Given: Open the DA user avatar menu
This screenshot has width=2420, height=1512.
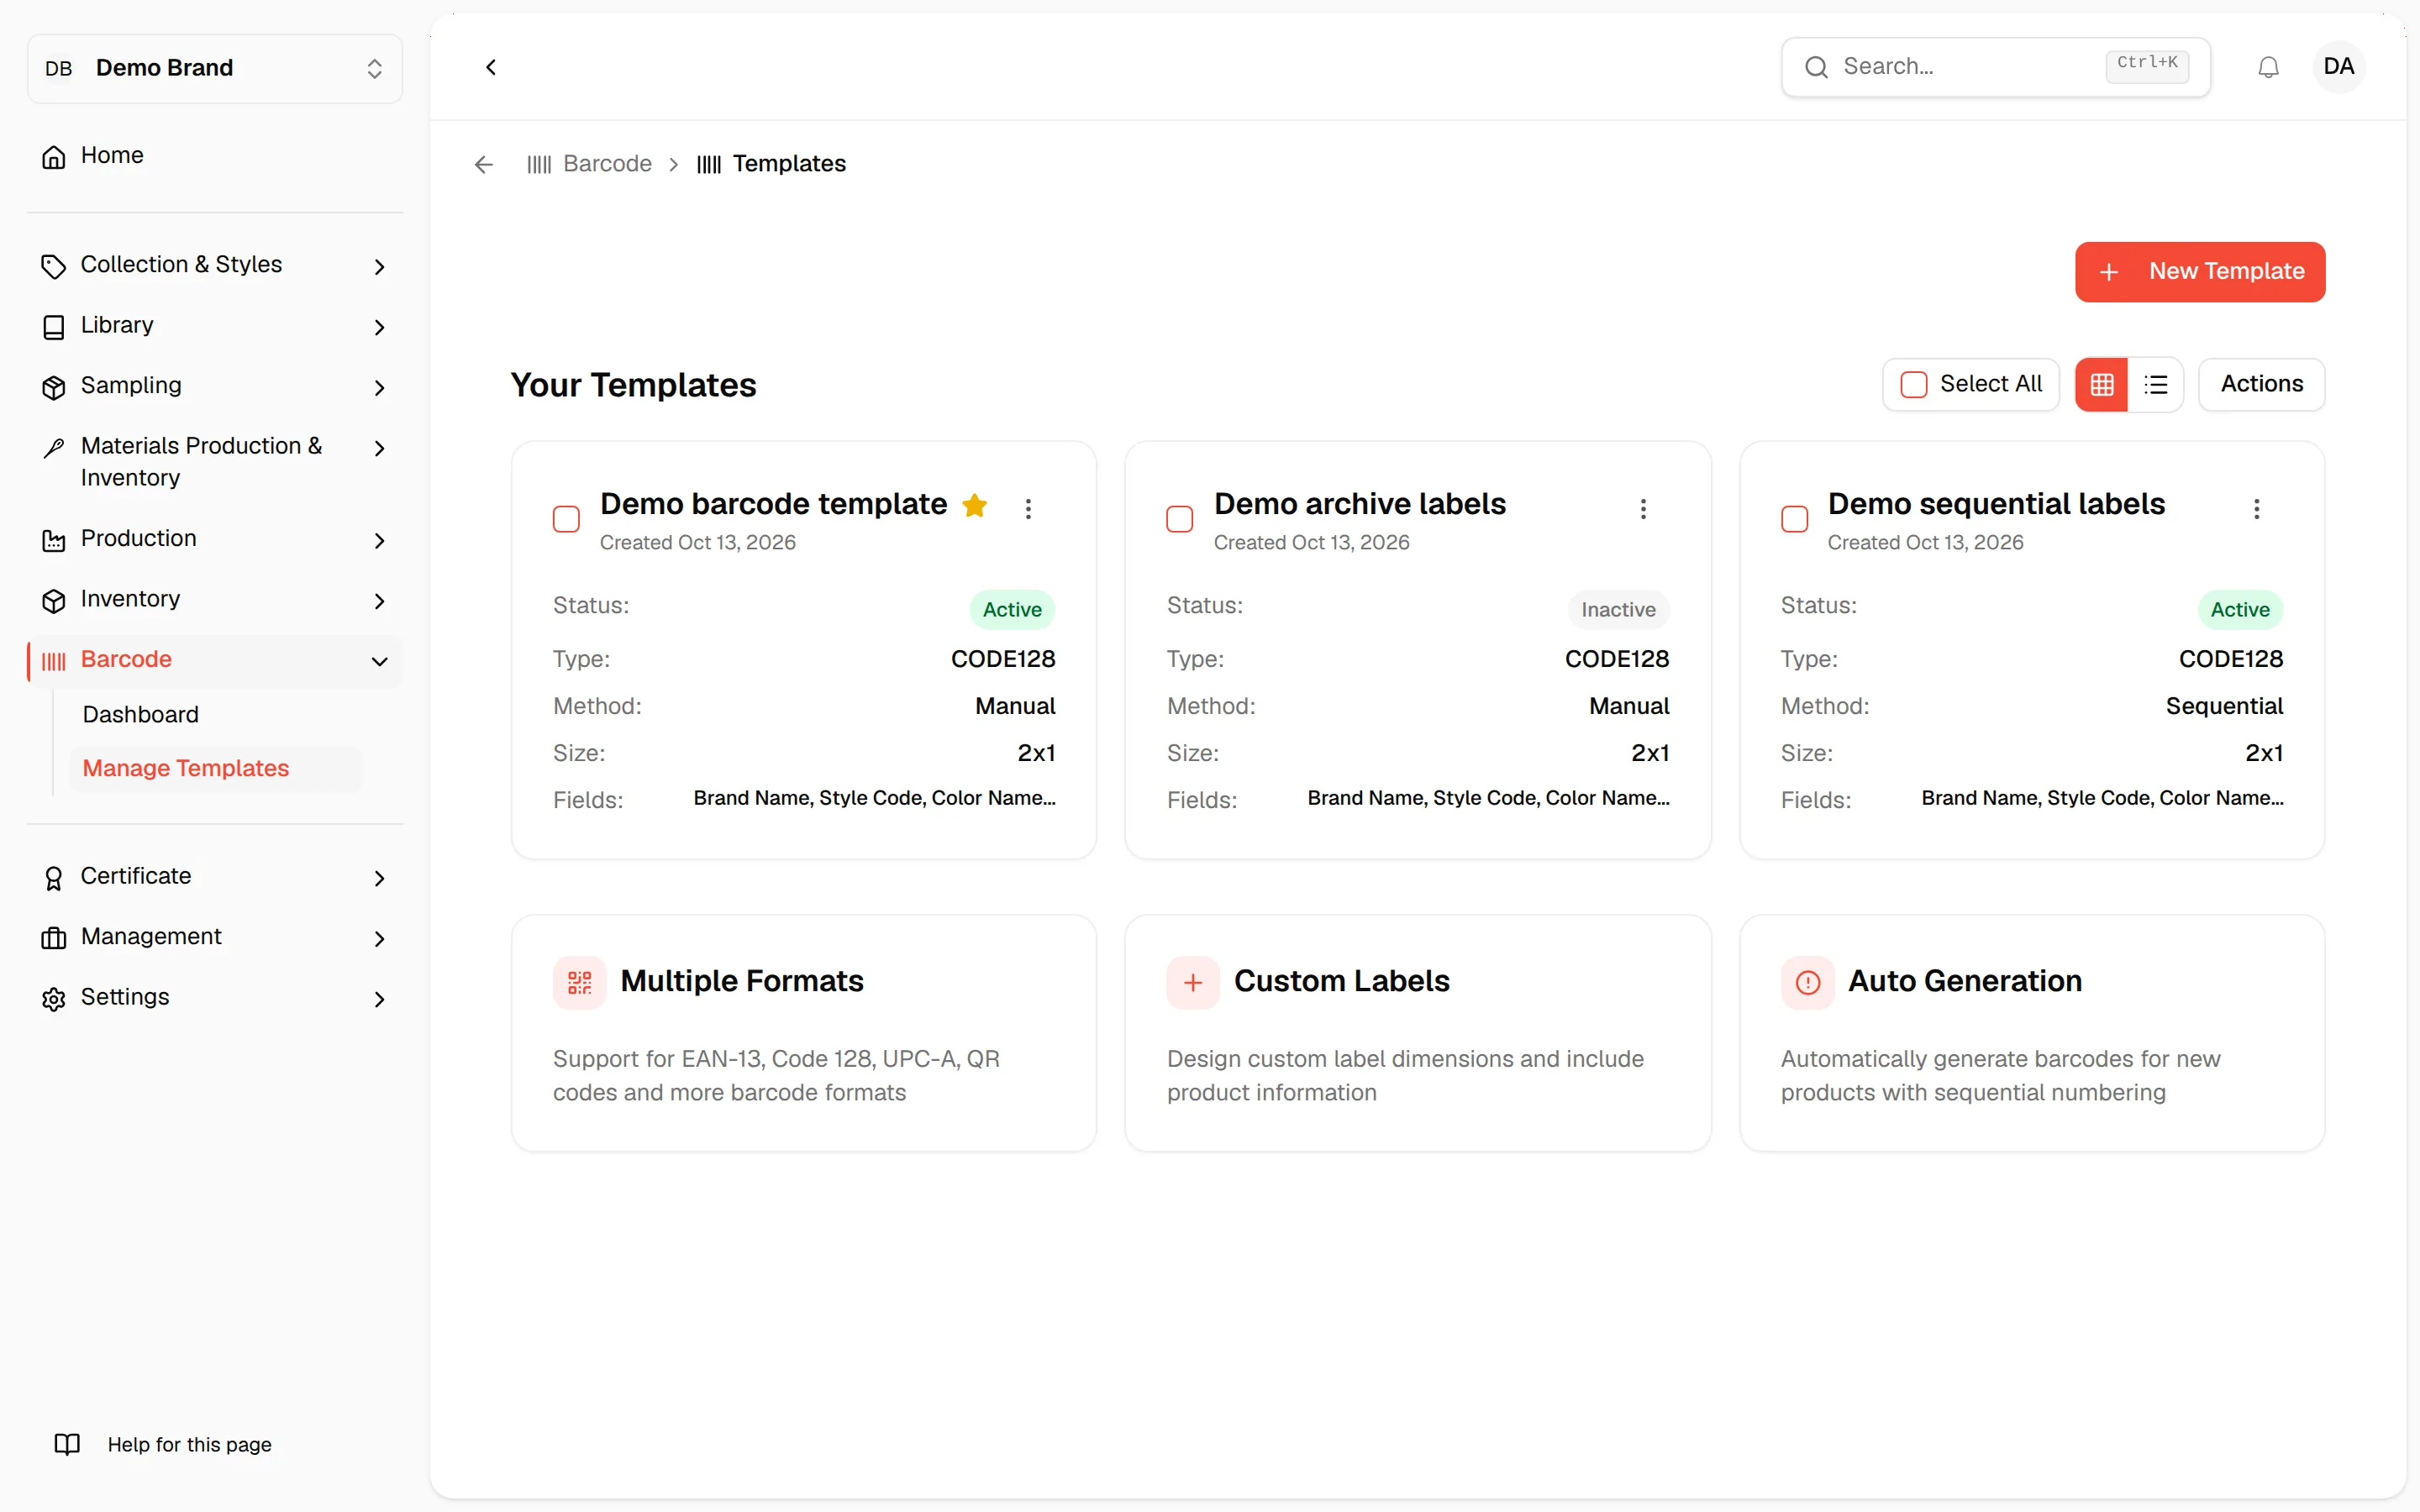Looking at the screenshot, I should [x=2338, y=67].
